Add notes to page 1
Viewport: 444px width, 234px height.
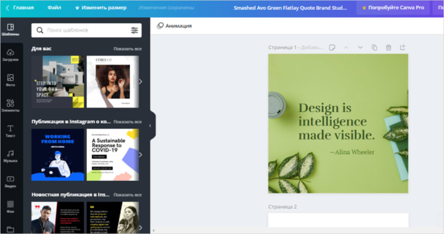coord(332,47)
